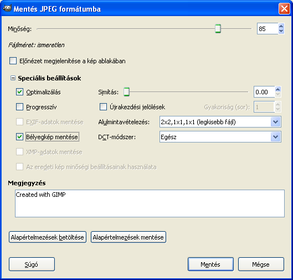Screen dimensions: 293x280
Task: Close the JPEG save dialog
Action: coord(284,9)
